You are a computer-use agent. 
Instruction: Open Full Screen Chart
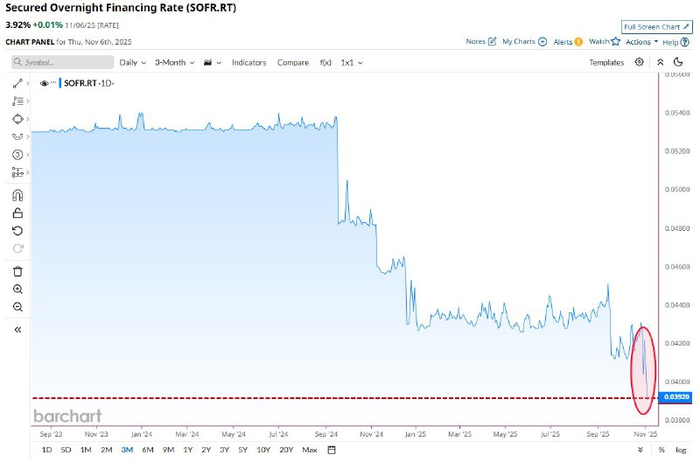point(657,27)
